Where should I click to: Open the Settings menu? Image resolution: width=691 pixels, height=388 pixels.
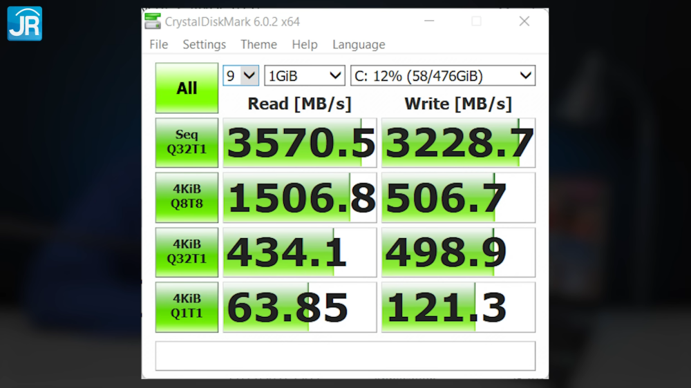(204, 45)
